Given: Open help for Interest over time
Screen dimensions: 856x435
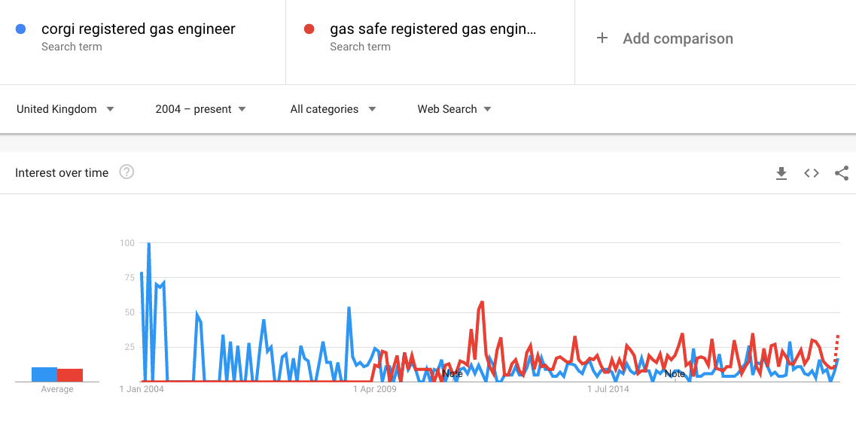Looking at the screenshot, I should 126,172.
